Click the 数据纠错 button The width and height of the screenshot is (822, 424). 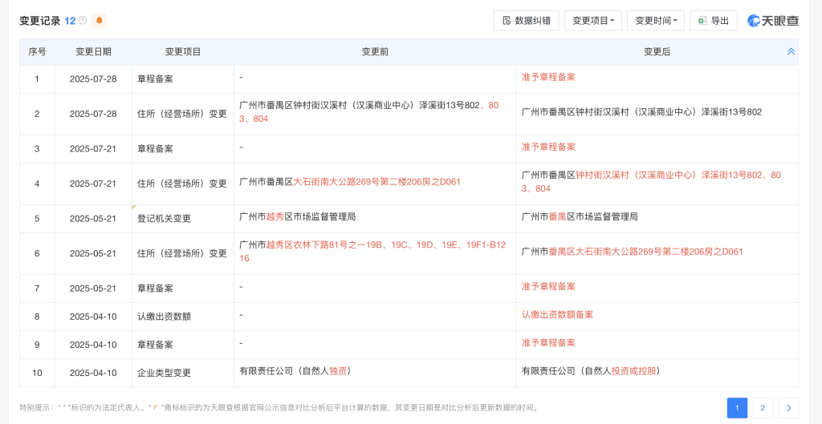pos(526,21)
